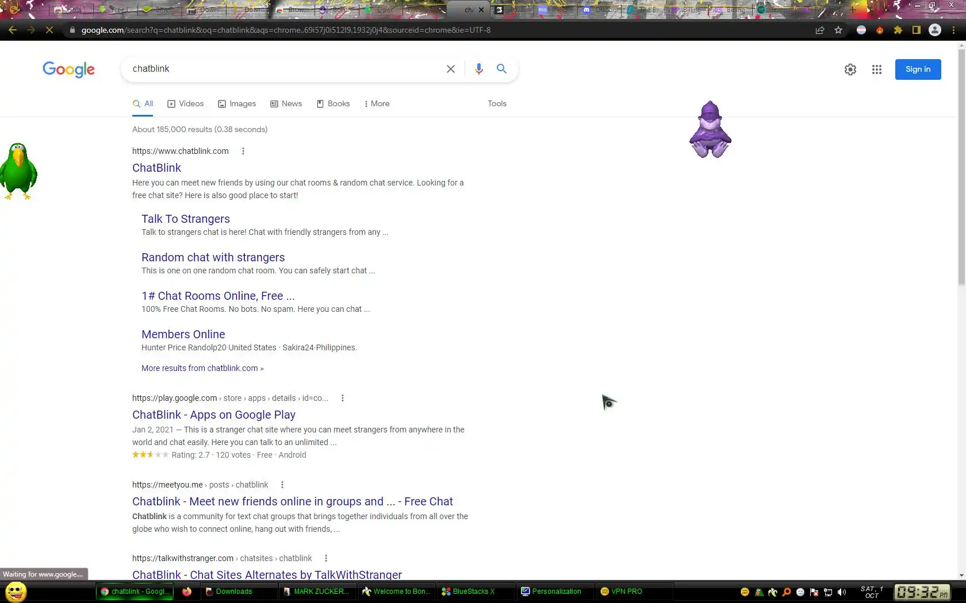Open the Members Online sitelink
Viewport: 966px width, 603px height.
click(x=183, y=334)
